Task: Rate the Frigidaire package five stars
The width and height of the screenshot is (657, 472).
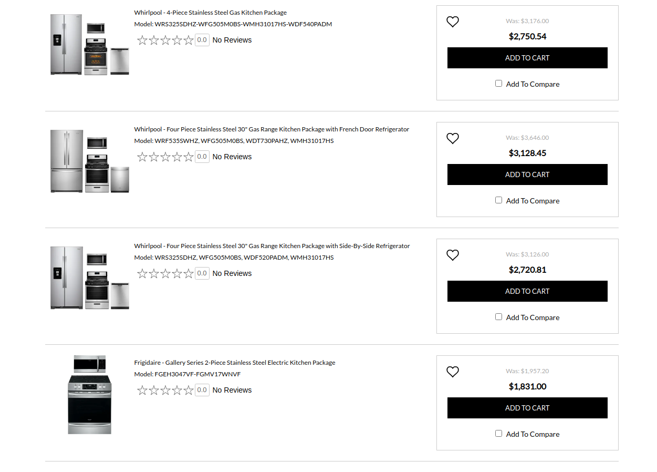Action: coord(189,390)
